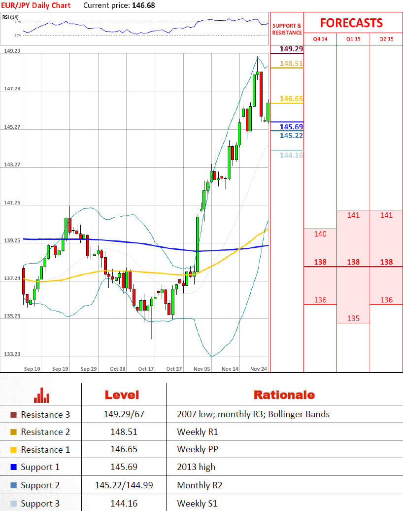The height and width of the screenshot is (511, 403).
Task: Click the Sep 10 date axis label
Action: (x=32, y=369)
